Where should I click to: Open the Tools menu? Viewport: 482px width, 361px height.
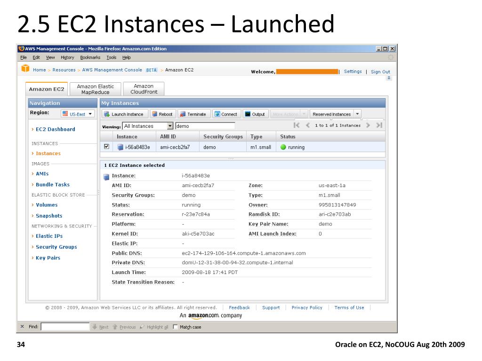(x=111, y=57)
